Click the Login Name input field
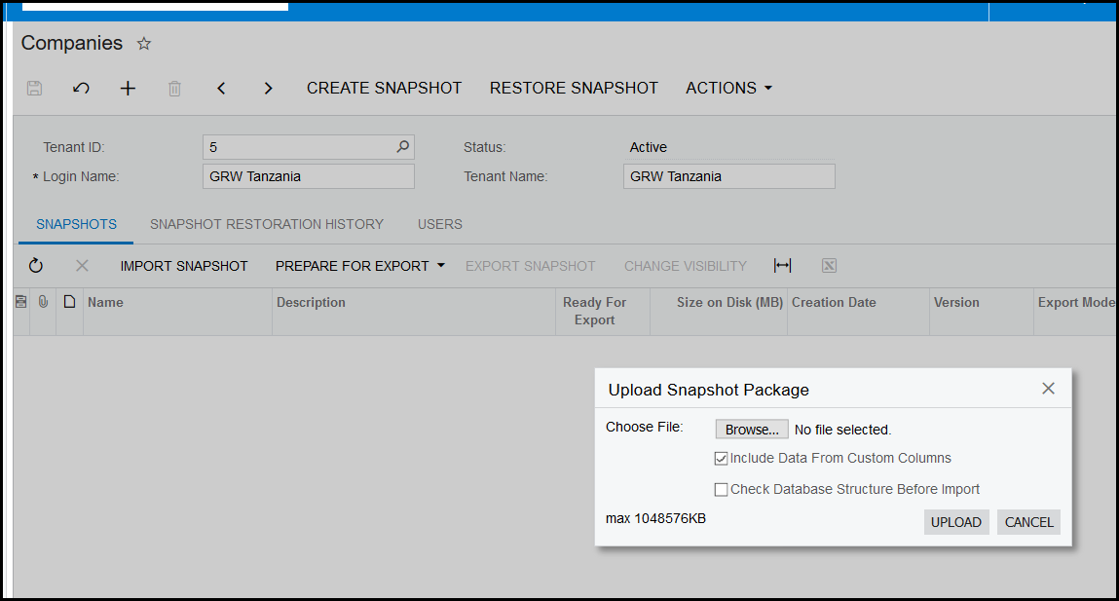Image resolution: width=1119 pixels, height=601 pixels. coord(309,176)
